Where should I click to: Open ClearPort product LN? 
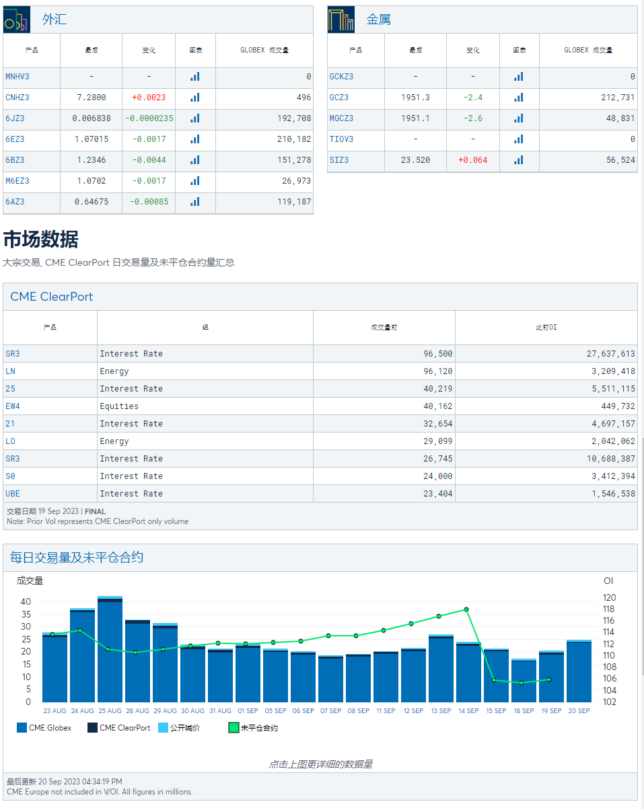pos(10,371)
